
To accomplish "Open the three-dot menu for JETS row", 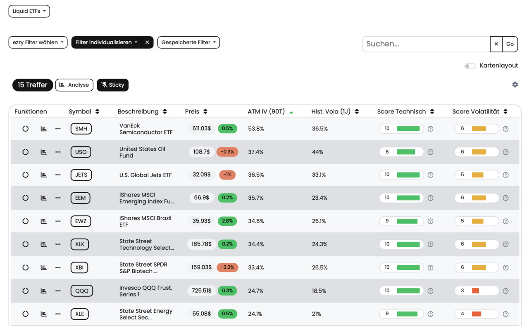I will click(x=58, y=175).
